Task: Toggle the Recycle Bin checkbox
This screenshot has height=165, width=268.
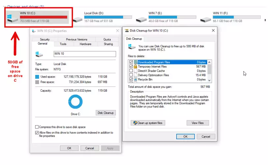Action: tap(131, 79)
